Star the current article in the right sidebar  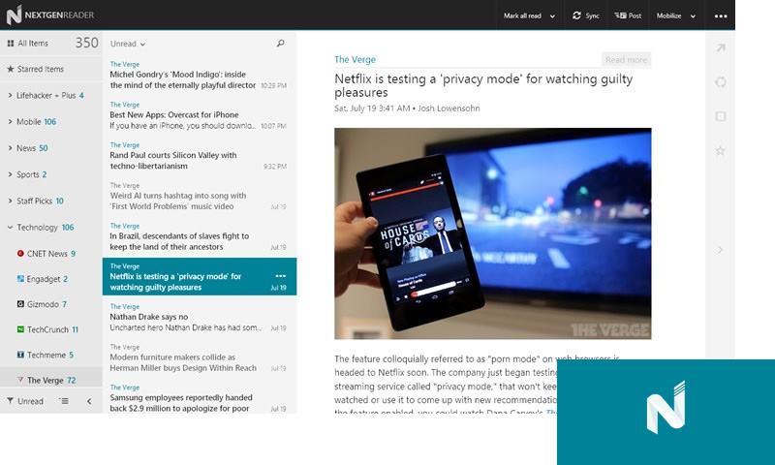pyautogui.click(x=720, y=150)
